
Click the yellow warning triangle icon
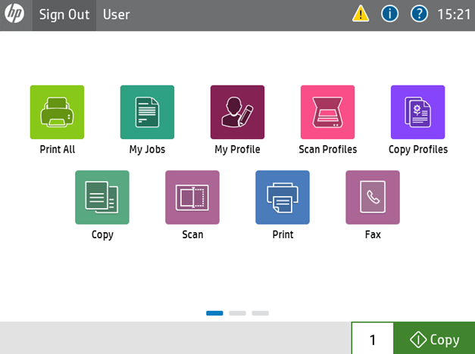tap(361, 14)
